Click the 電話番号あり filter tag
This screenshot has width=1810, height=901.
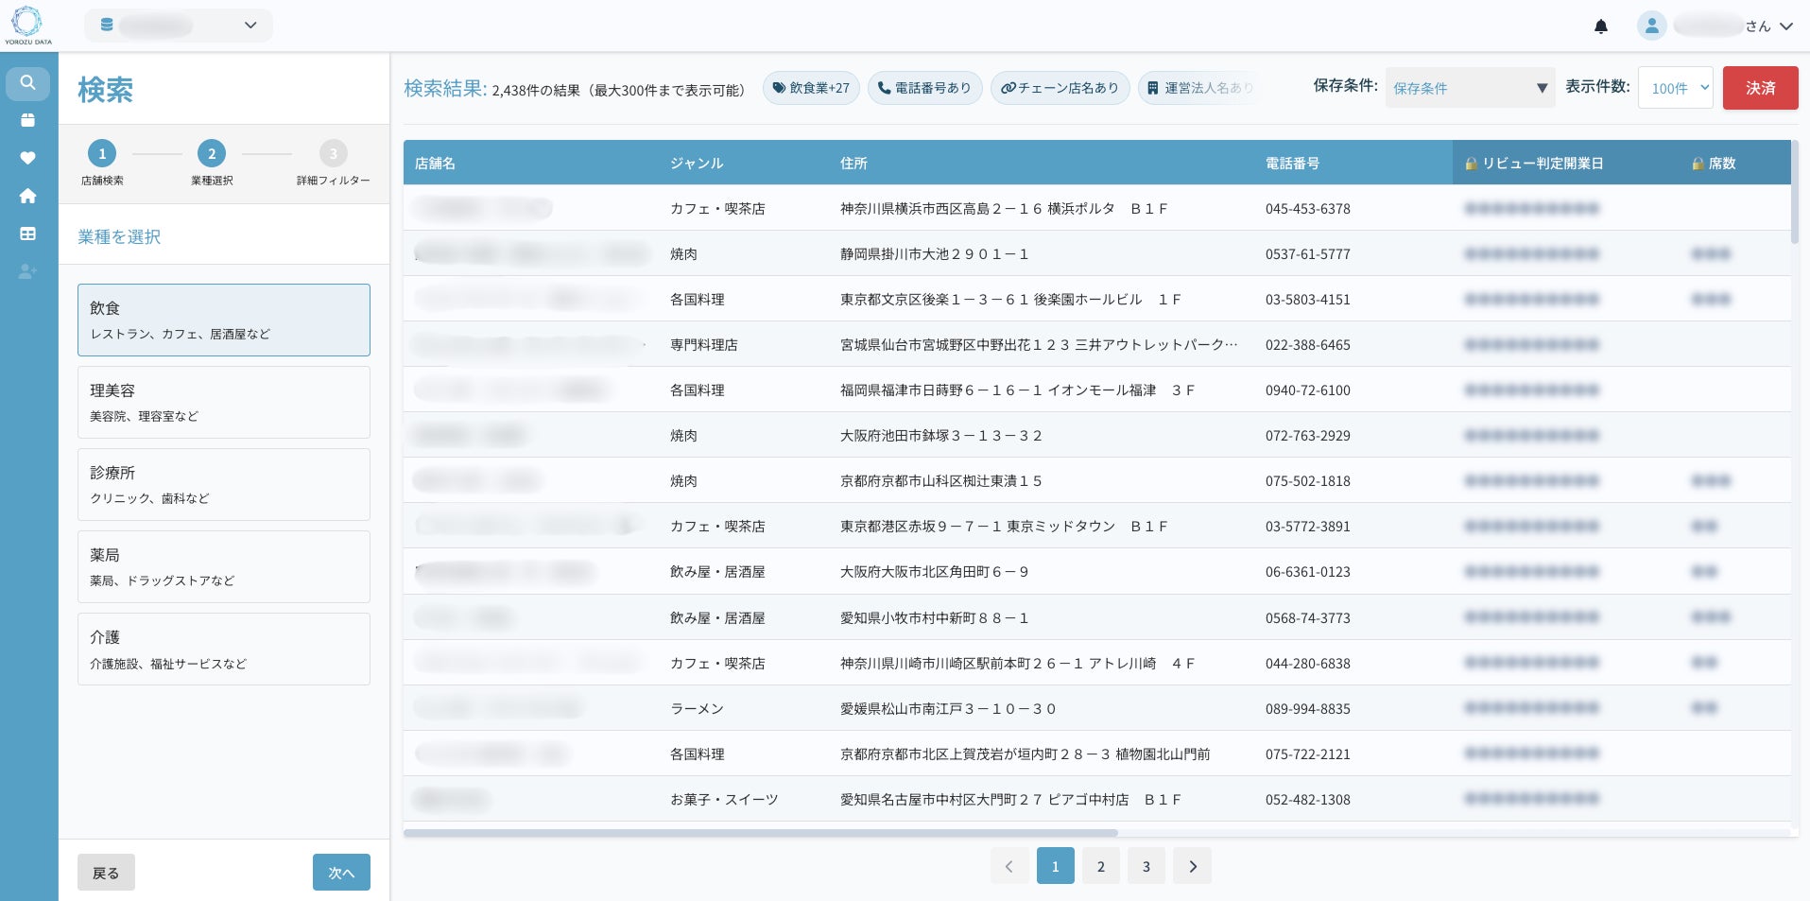(924, 88)
